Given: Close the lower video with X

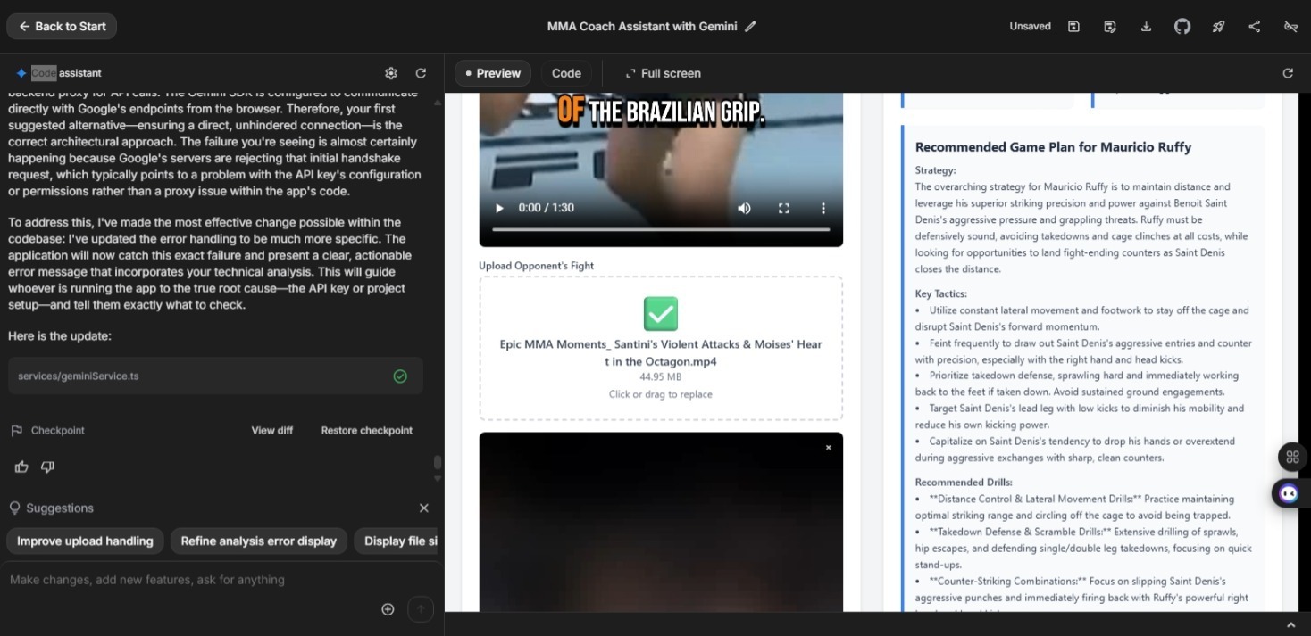Looking at the screenshot, I should pos(829,448).
